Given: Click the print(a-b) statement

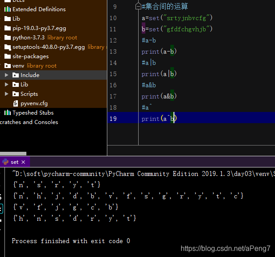Looking at the screenshot, I should [x=159, y=51].
